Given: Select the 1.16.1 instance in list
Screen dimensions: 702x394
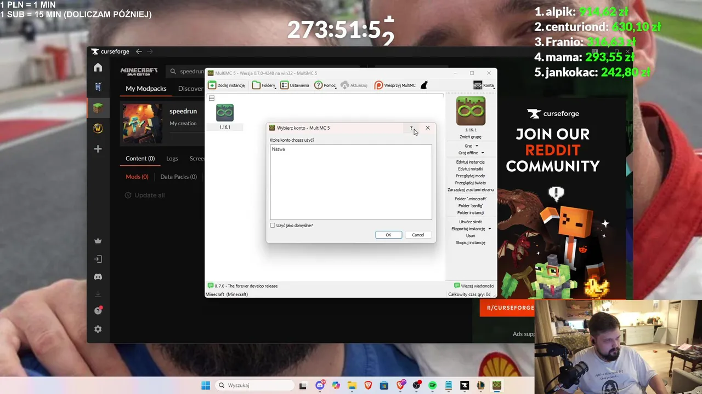Looking at the screenshot, I should pyautogui.click(x=225, y=117).
